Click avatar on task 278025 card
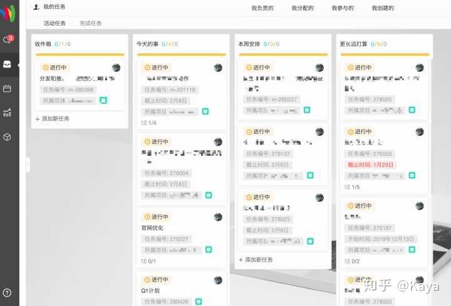The width and height of the screenshot is (451, 306). [420, 68]
